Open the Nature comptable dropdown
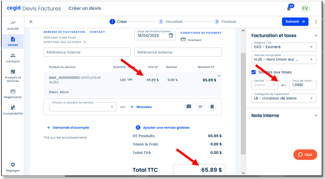 point(284,59)
